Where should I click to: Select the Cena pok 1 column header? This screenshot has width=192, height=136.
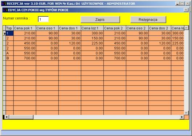(25, 28)
